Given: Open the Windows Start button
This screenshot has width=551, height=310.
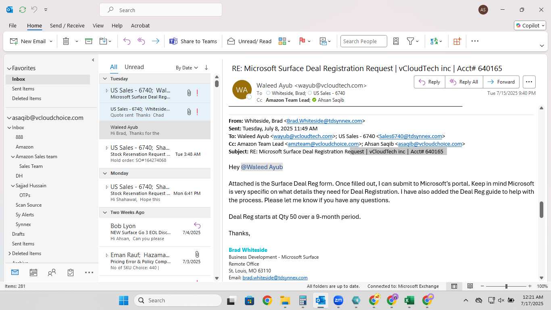Looking at the screenshot, I should tap(123, 300).
